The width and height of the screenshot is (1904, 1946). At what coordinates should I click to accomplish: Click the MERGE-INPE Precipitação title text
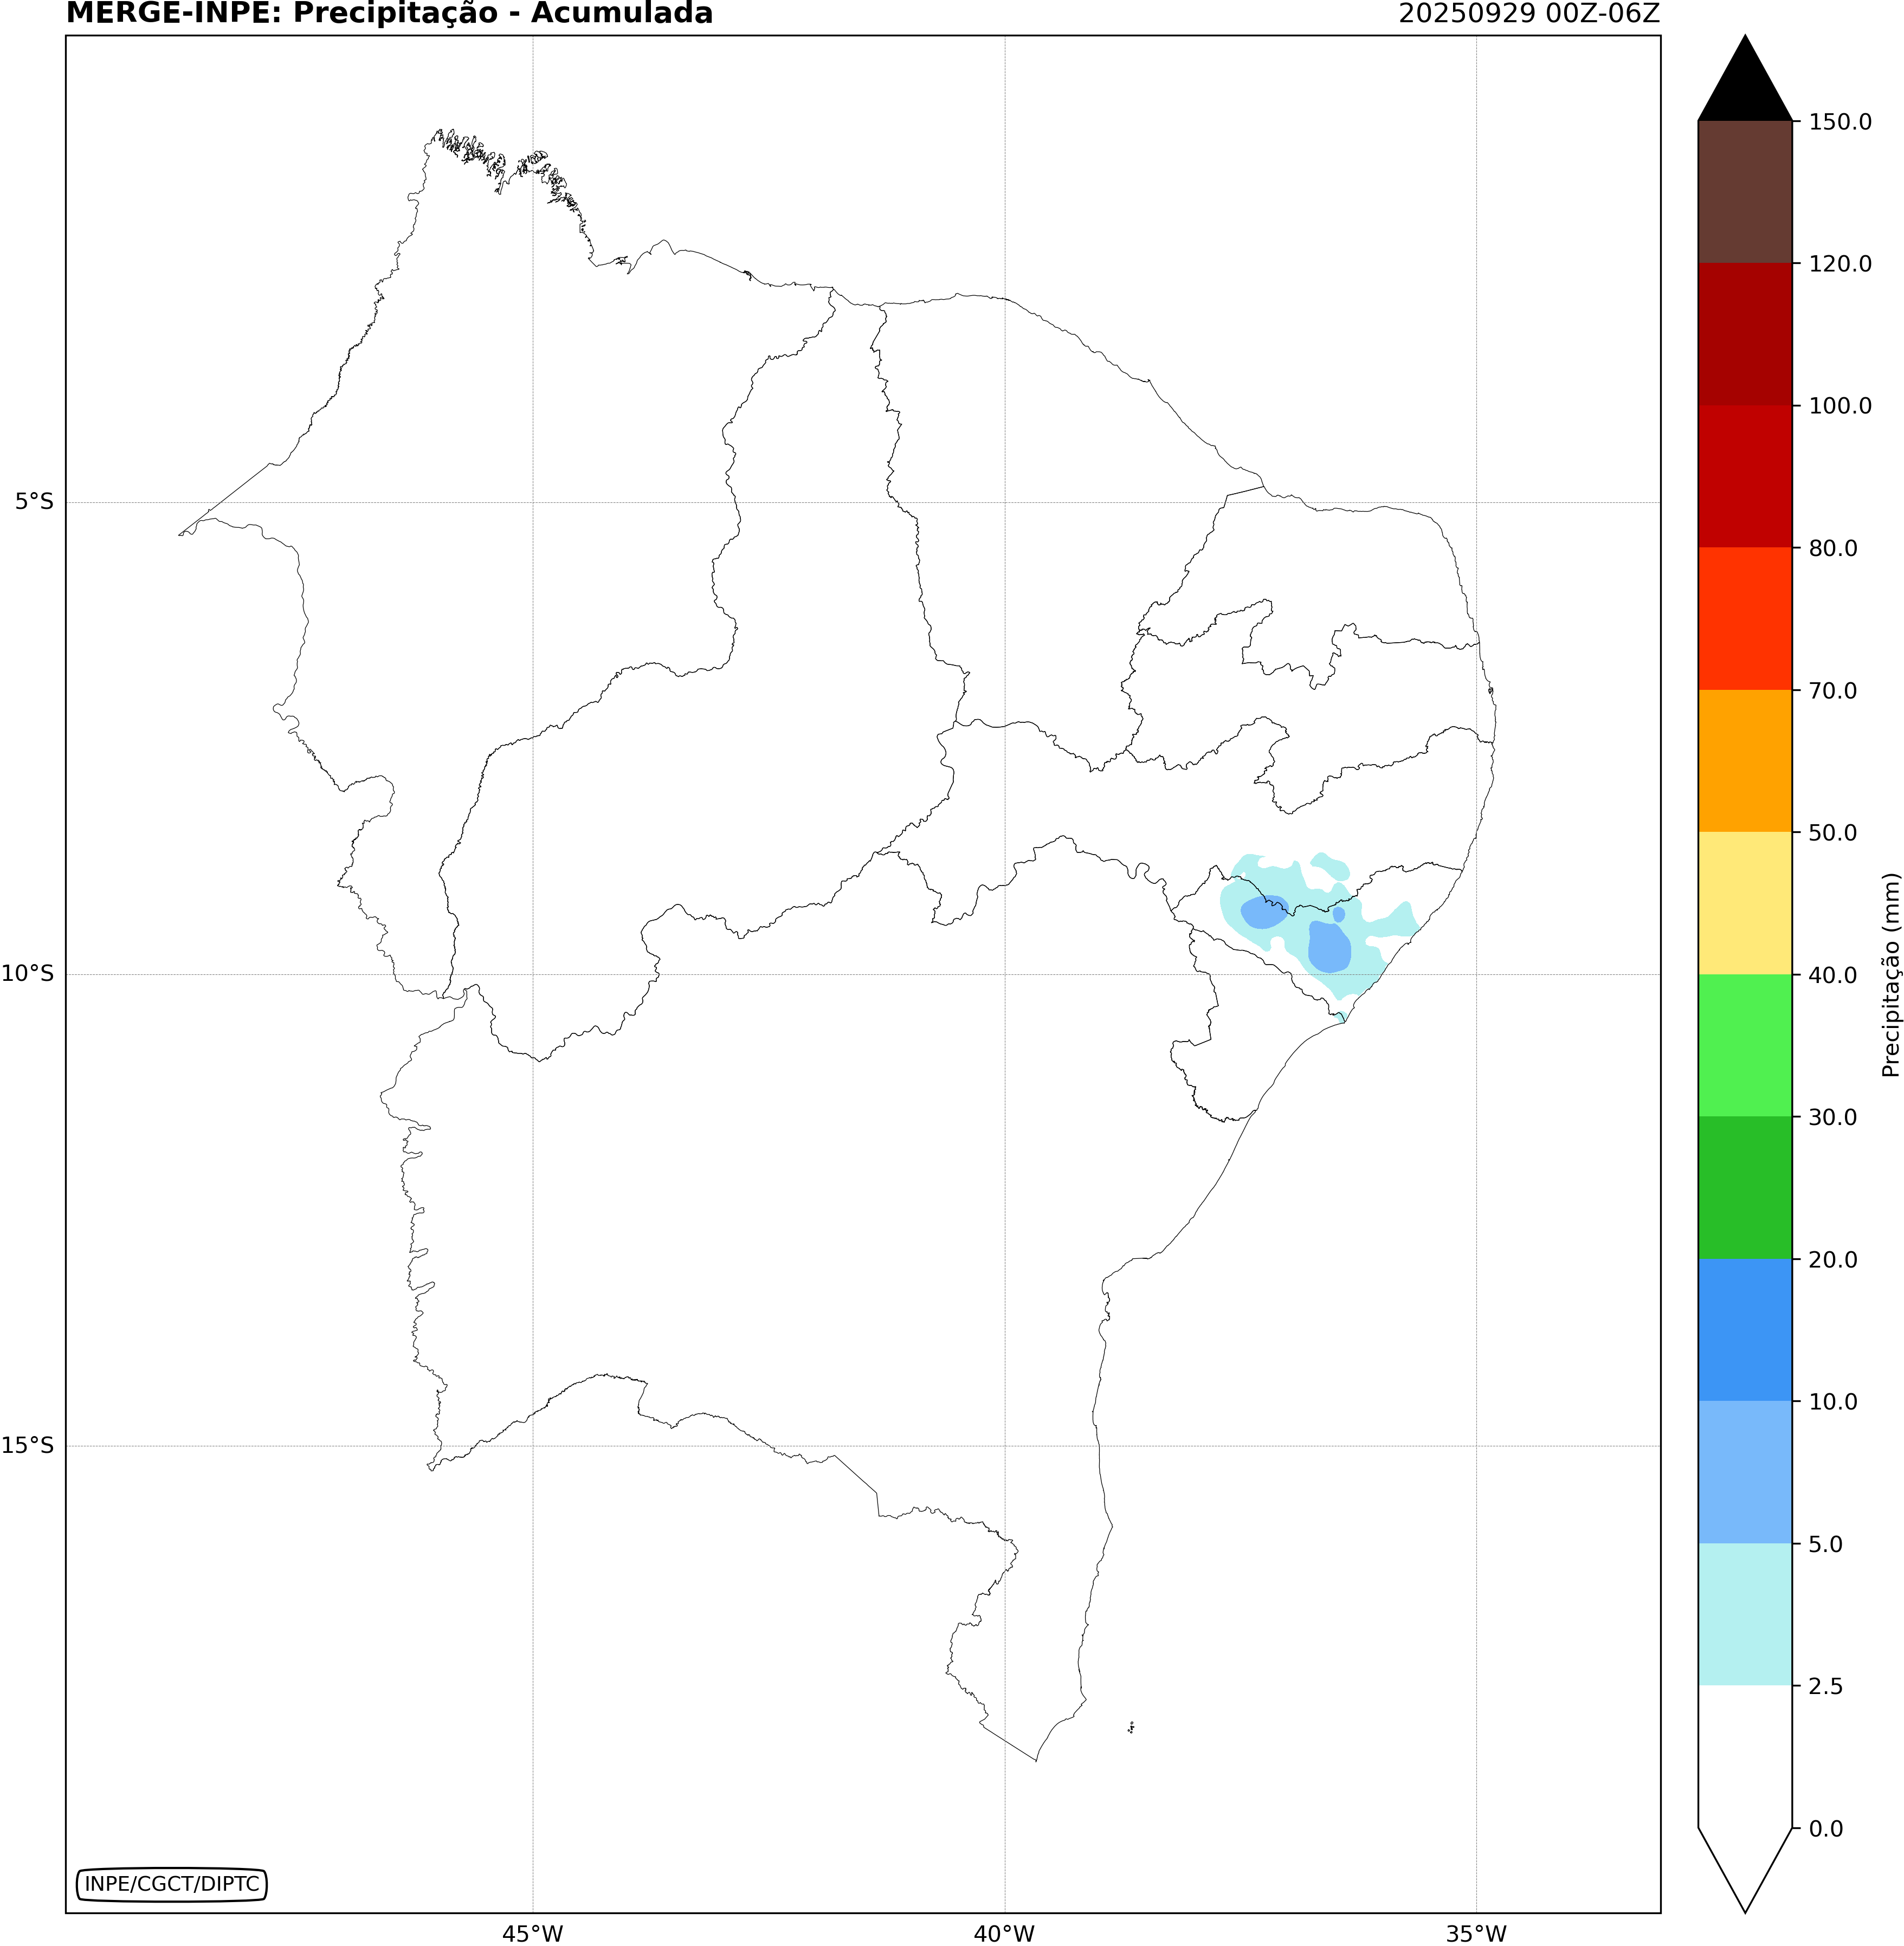coord(389,14)
